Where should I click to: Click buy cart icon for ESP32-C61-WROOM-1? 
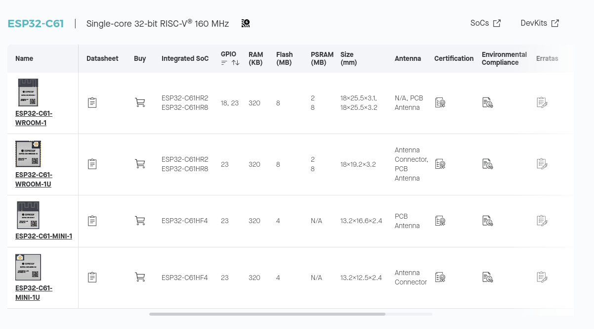[x=140, y=103]
